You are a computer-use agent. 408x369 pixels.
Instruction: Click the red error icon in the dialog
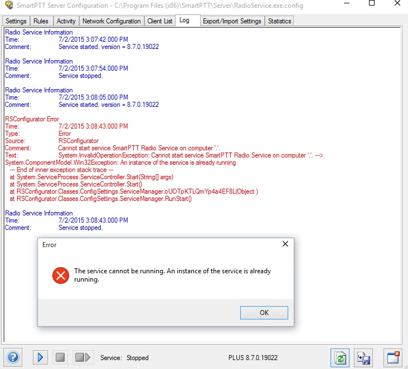pos(61,275)
